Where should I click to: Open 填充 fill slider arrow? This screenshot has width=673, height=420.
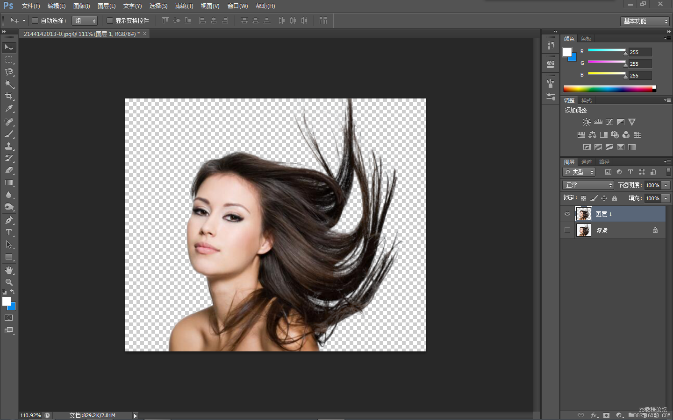pyautogui.click(x=666, y=198)
